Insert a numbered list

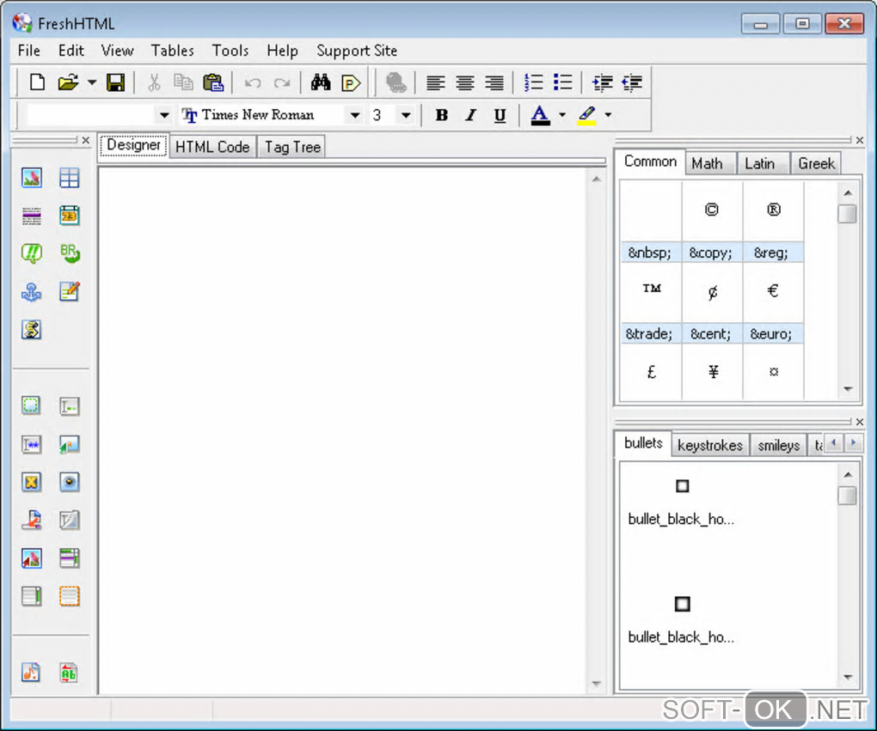coord(533,82)
